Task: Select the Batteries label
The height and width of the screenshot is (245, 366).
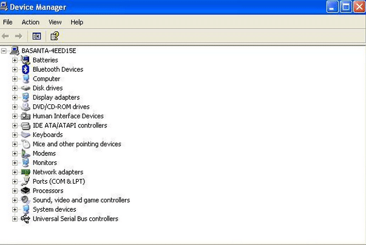Action: (x=46, y=60)
